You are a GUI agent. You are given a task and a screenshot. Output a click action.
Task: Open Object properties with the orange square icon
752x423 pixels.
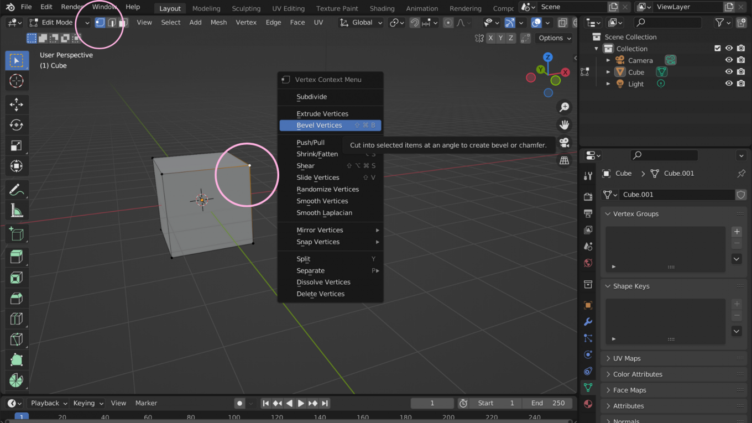pyautogui.click(x=588, y=305)
